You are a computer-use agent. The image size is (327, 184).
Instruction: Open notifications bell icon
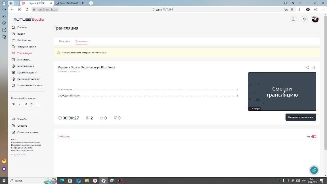click(x=304, y=19)
